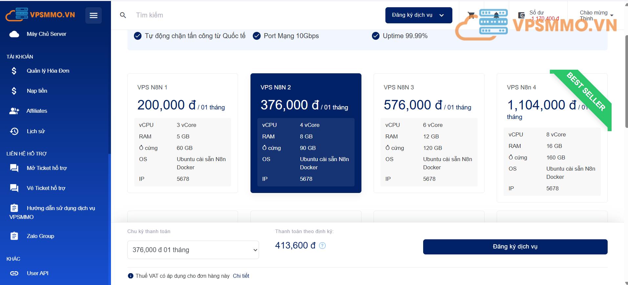Expand the Chào mừng Thịnh user menu
Viewport: 628px width, 285px height.
(x=596, y=15)
